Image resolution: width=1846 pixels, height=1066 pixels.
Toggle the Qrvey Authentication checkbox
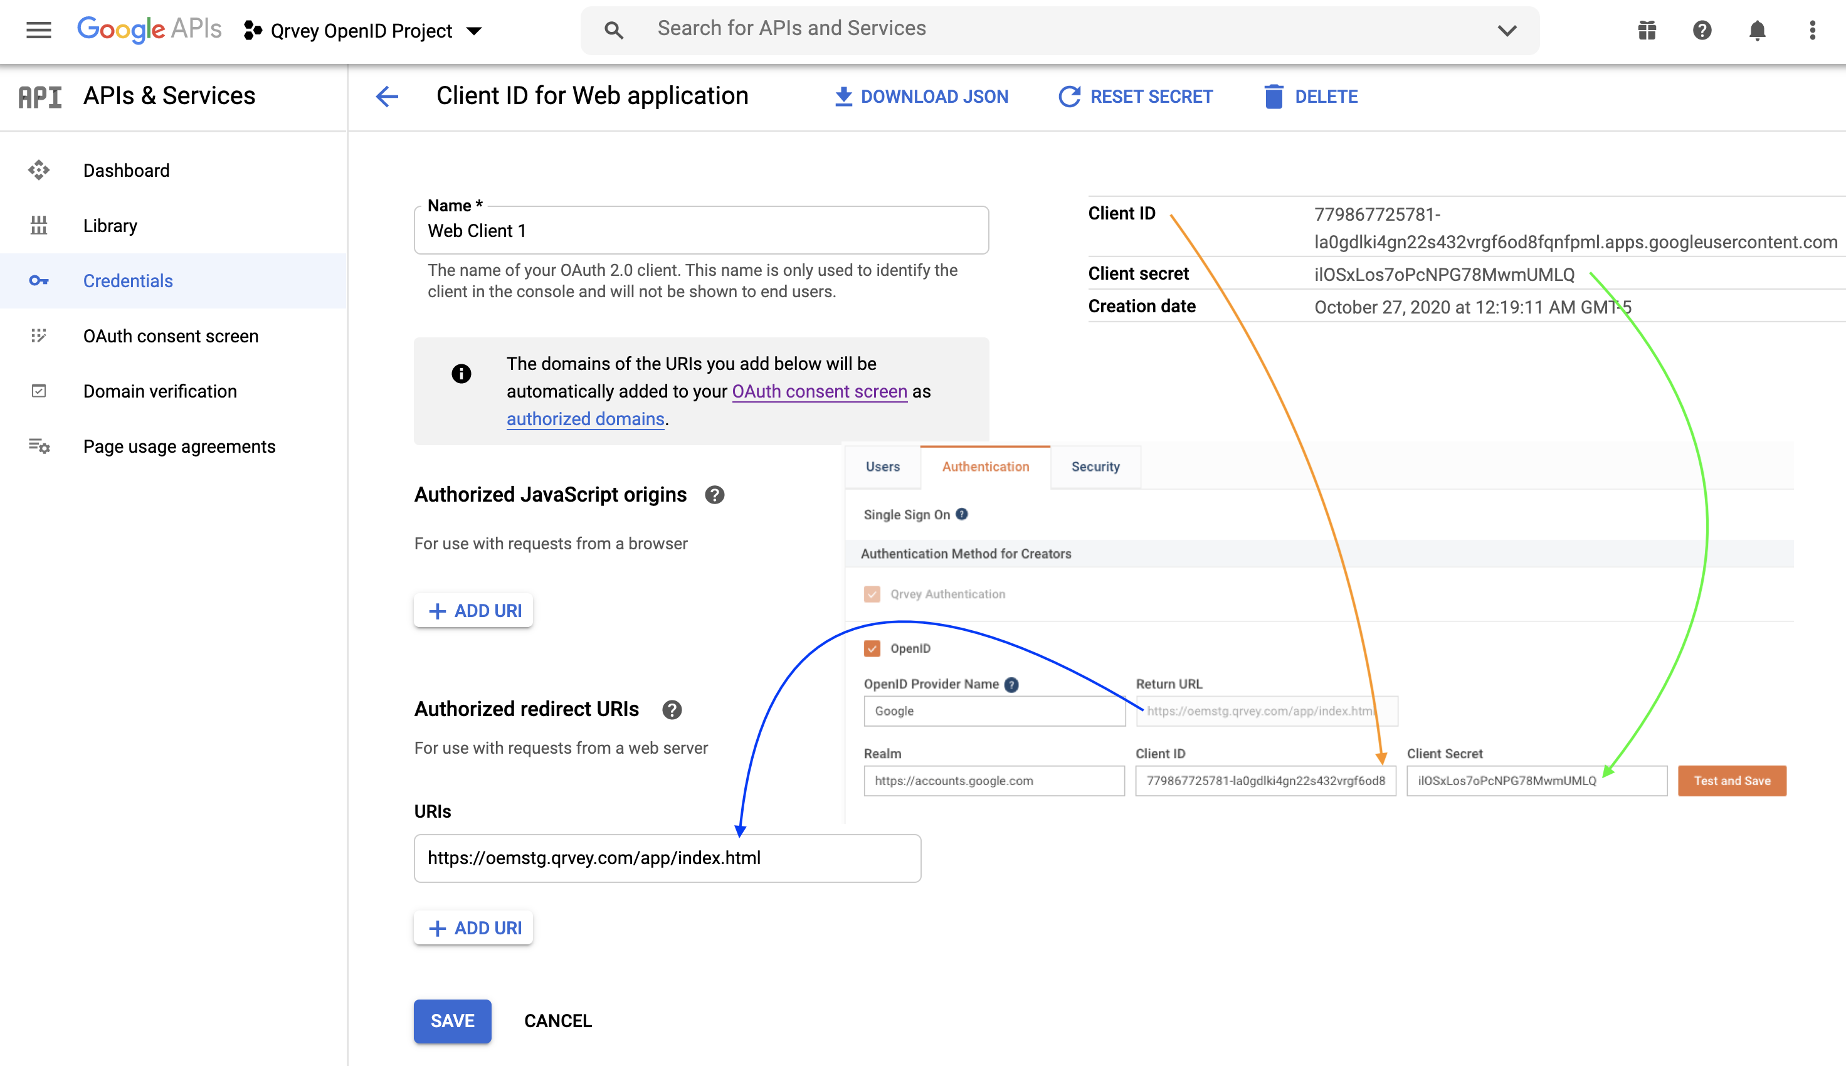pyautogui.click(x=871, y=594)
